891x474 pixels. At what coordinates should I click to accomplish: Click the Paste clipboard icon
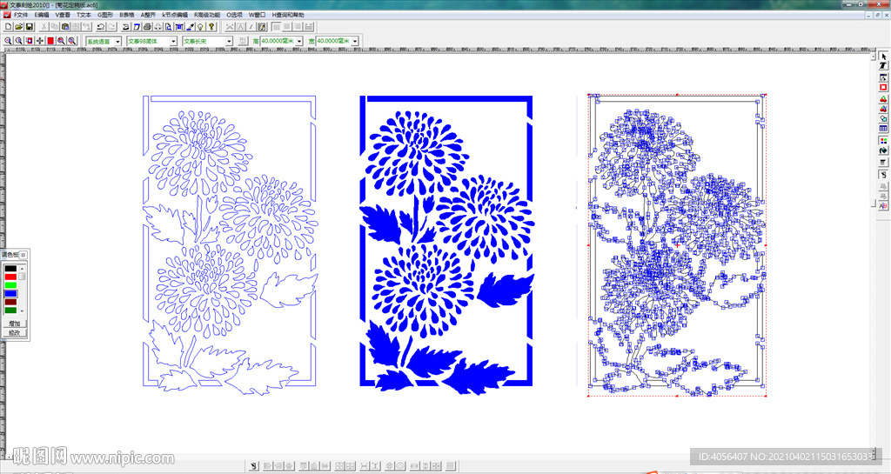click(x=64, y=27)
